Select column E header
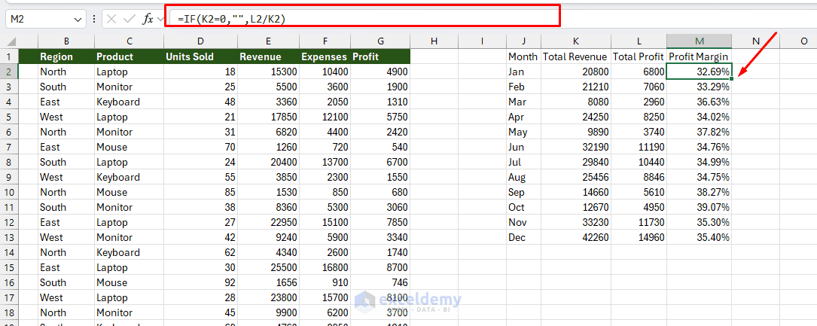This screenshot has width=817, height=326. click(x=268, y=41)
